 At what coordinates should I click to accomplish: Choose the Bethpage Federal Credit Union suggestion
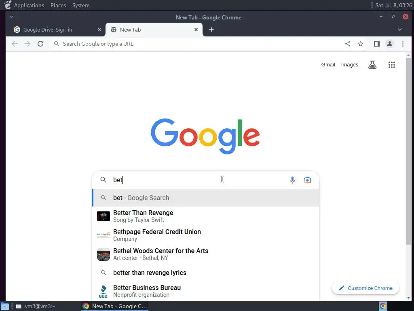coord(206,235)
